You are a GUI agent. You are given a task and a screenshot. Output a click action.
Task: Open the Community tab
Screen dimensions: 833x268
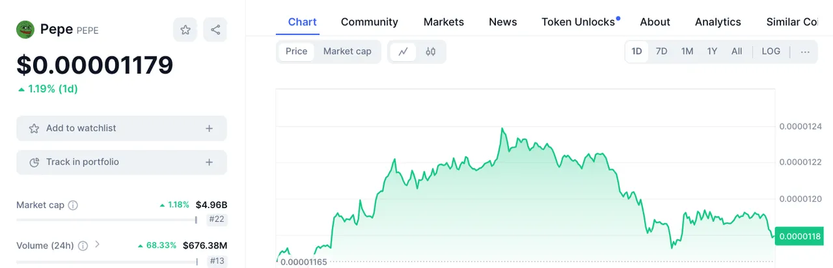(x=369, y=22)
